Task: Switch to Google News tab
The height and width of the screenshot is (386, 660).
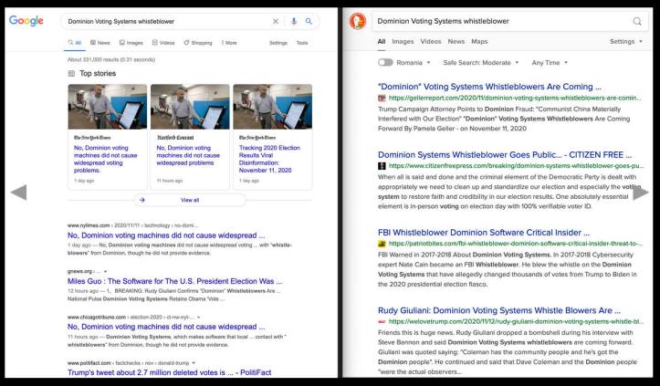Action: [x=100, y=43]
